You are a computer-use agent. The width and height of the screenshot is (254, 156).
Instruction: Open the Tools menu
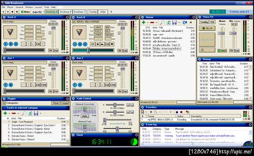pos(47,7)
